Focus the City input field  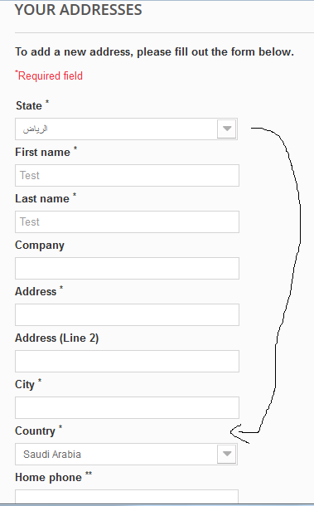tap(127, 407)
